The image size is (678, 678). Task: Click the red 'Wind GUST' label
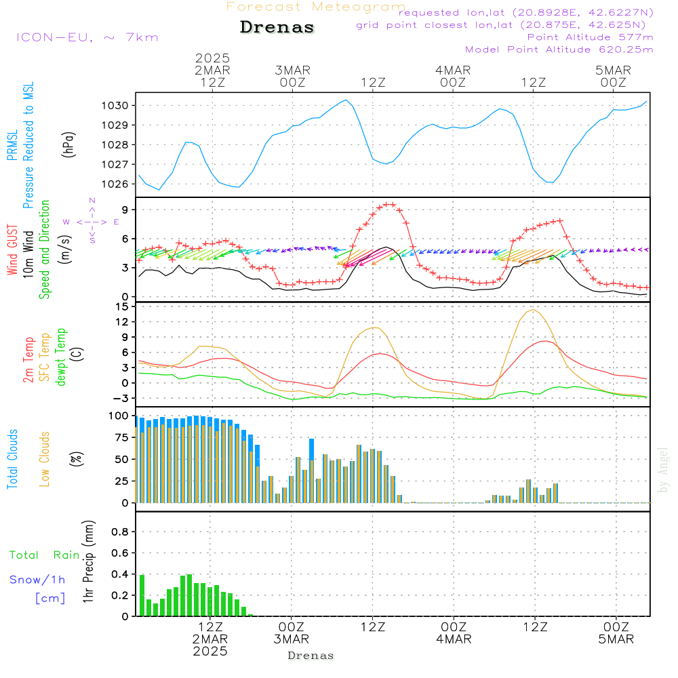tap(12, 250)
